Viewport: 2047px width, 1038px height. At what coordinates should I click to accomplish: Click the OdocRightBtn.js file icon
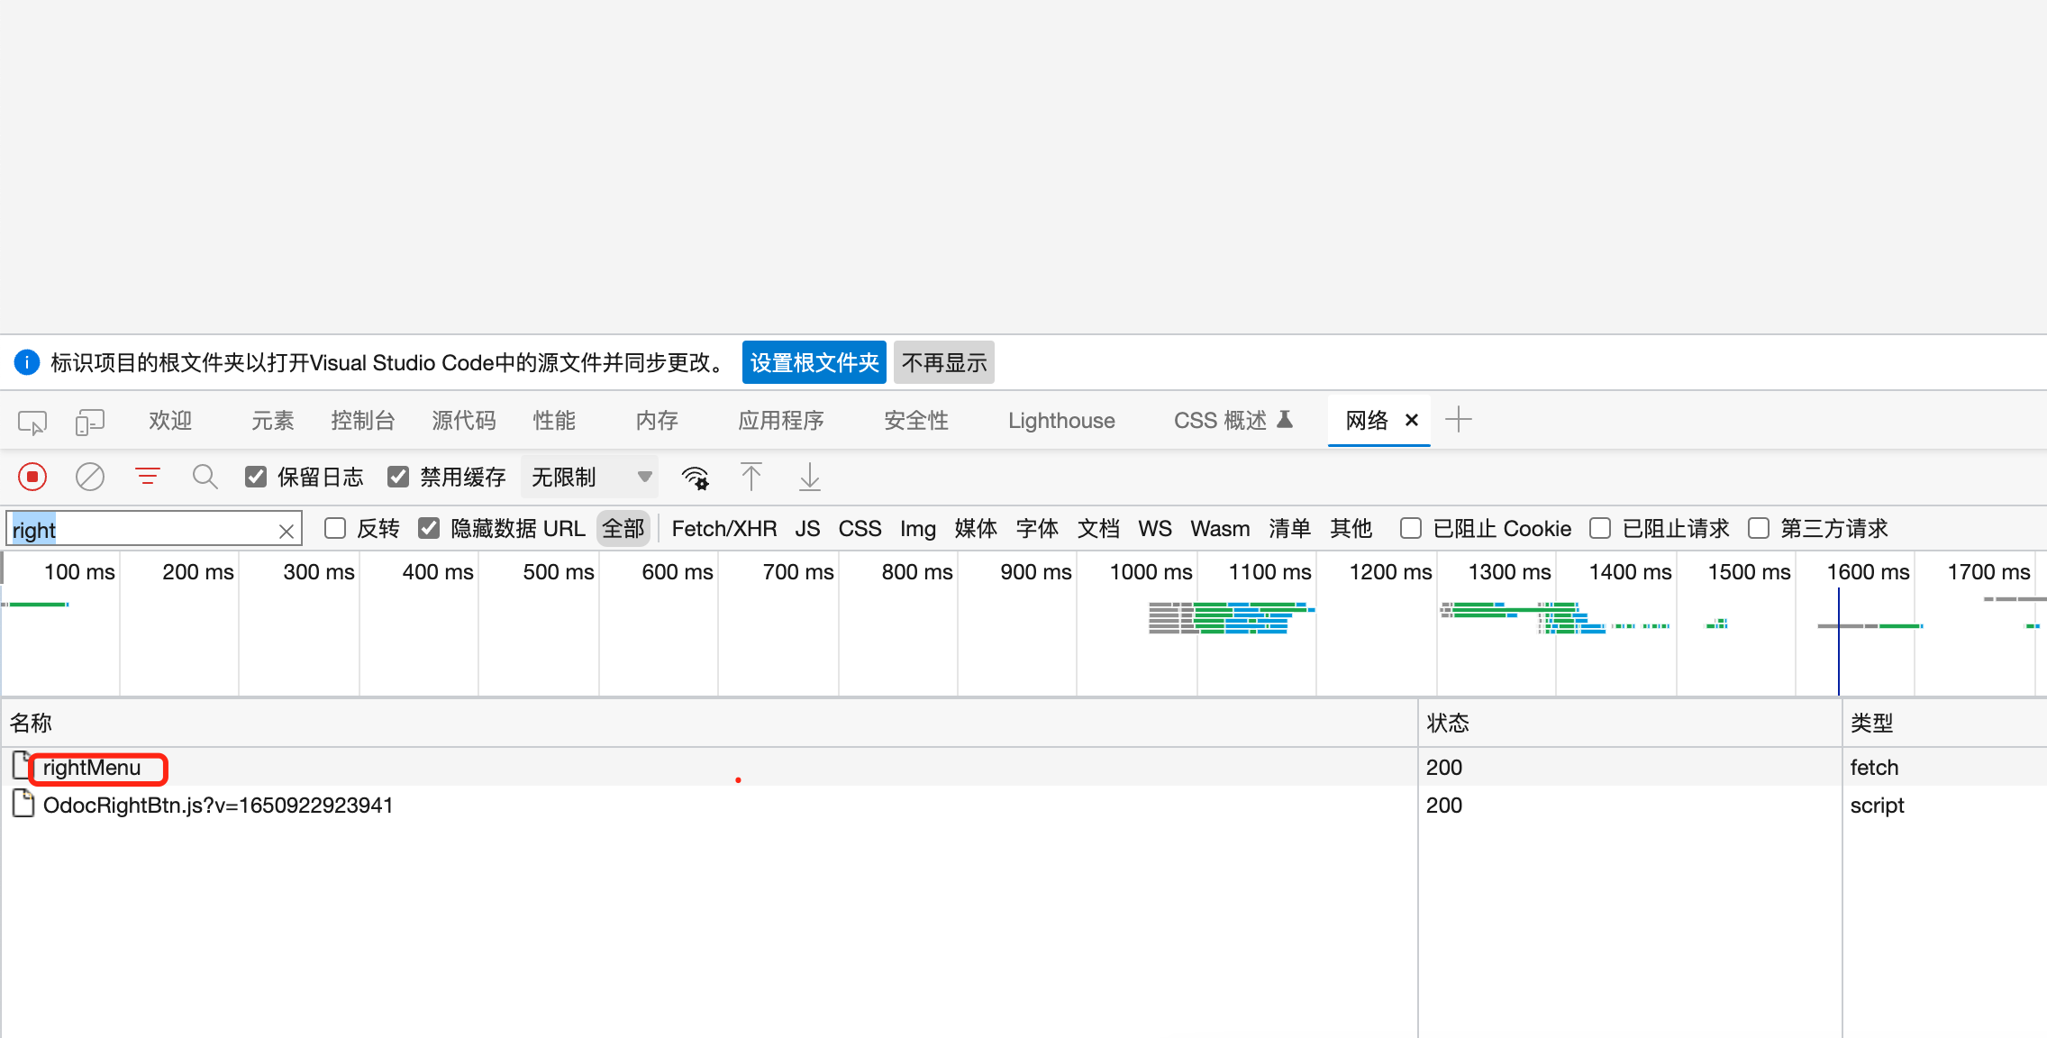coord(23,803)
